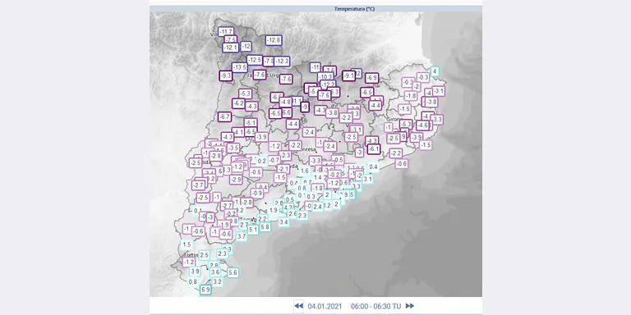
Task: Select the 6.9 station label
Action: click(x=205, y=290)
